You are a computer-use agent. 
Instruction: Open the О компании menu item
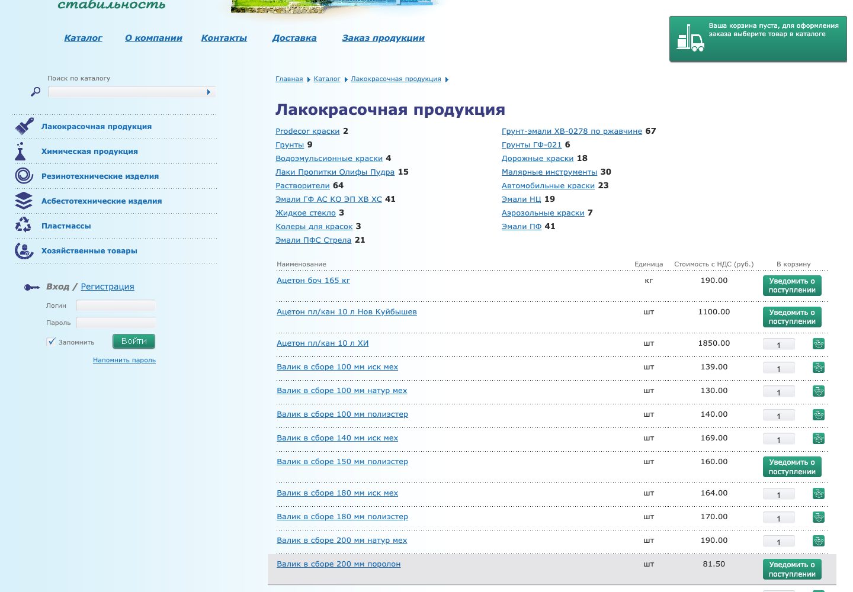[x=153, y=38]
